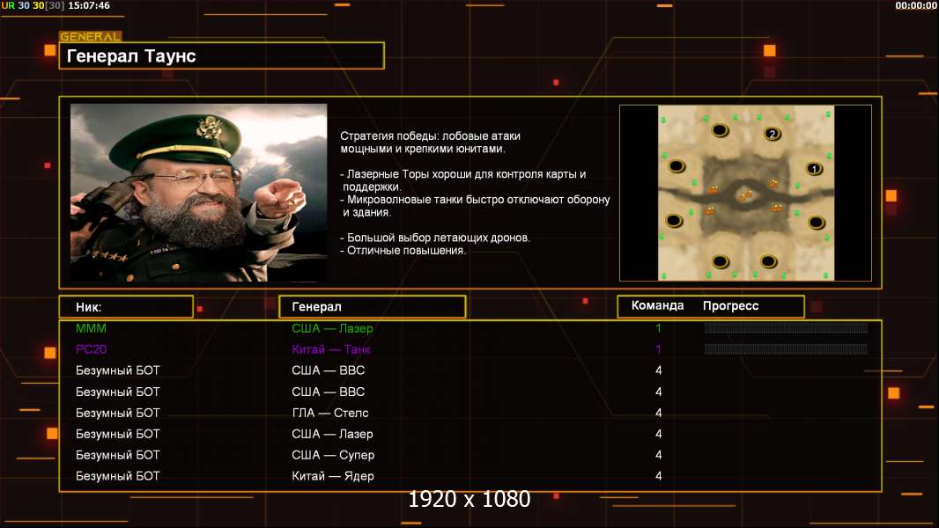This screenshot has width=939, height=528.
Task: Click start position 2 on minimap
Action: [773, 134]
